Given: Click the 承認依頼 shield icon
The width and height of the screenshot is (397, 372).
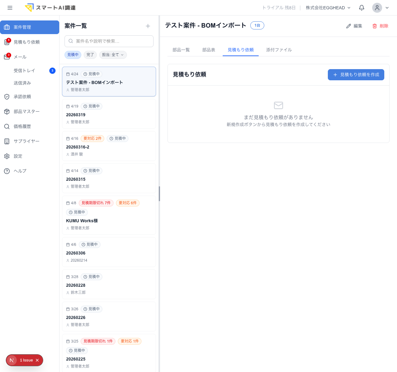Looking at the screenshot, I should click(x=7, y=97).
